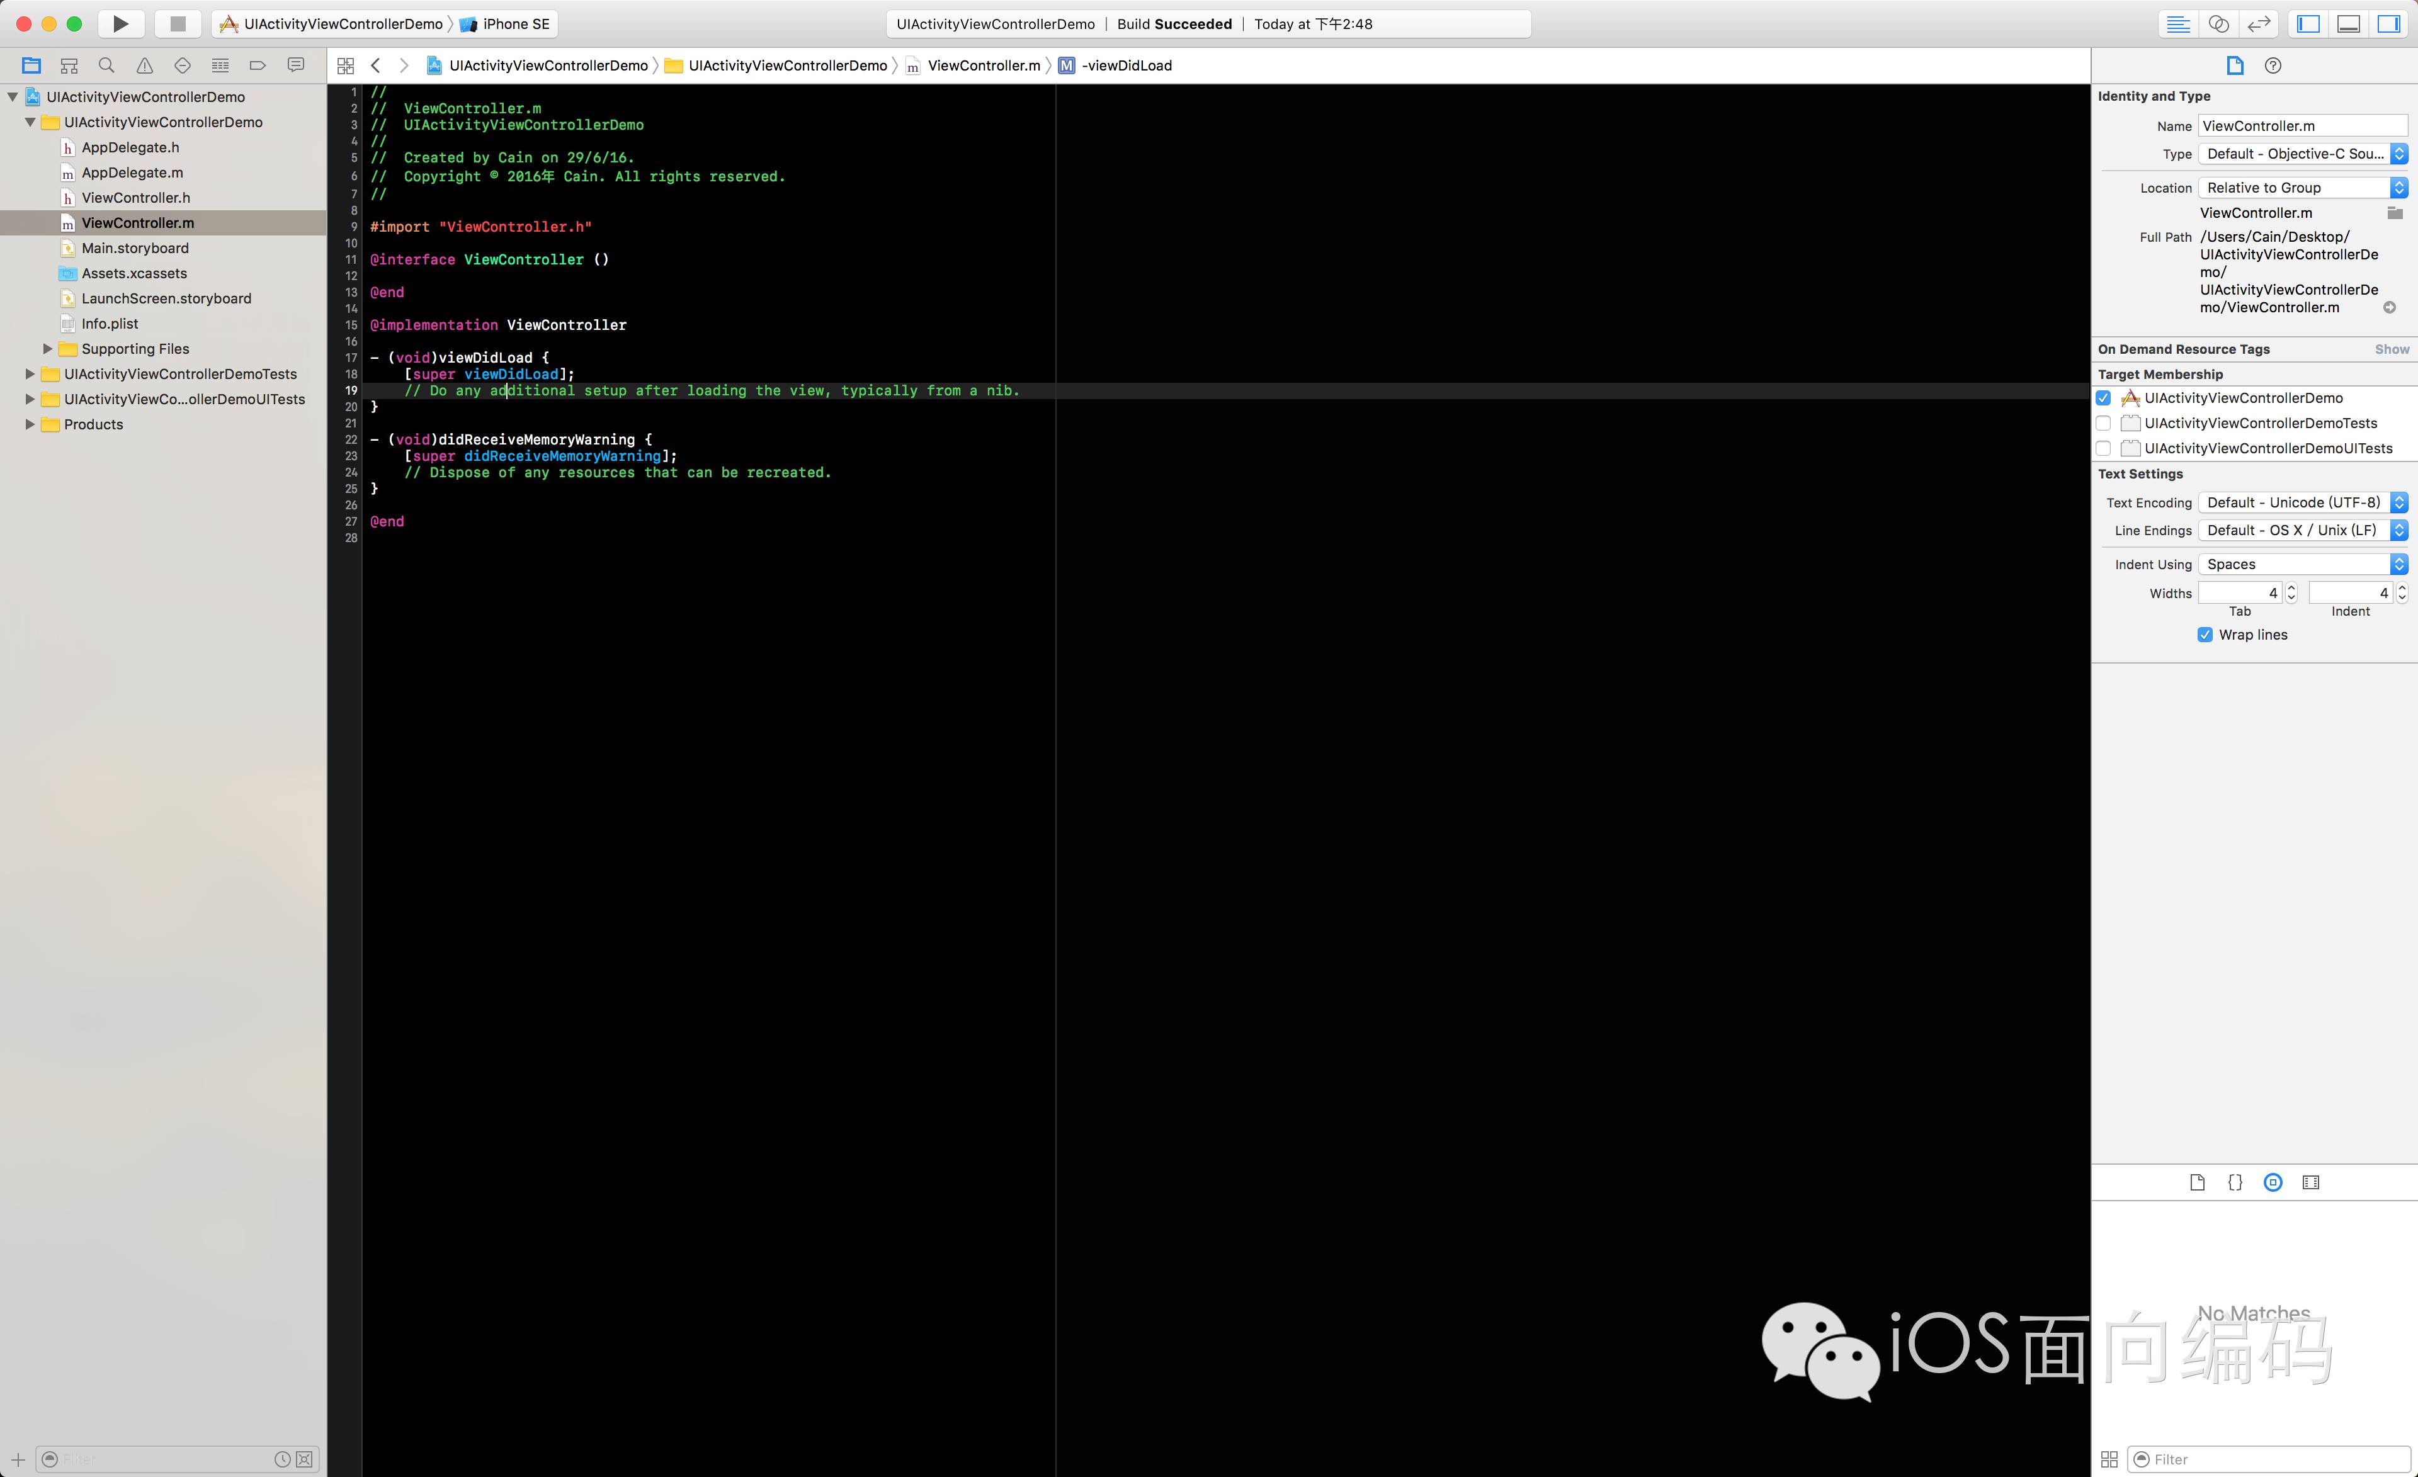Open the Issue navigator (warning triangle icon)
Image resolution: width=2418 pixels, height=1477 pixels.
pyautogui.click(x=144, y=65)
